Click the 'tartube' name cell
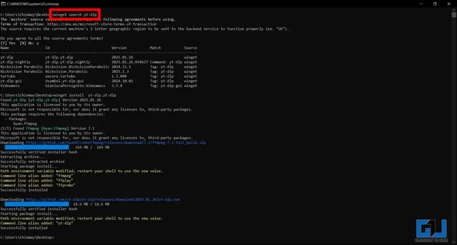 (x=8, y=76)
